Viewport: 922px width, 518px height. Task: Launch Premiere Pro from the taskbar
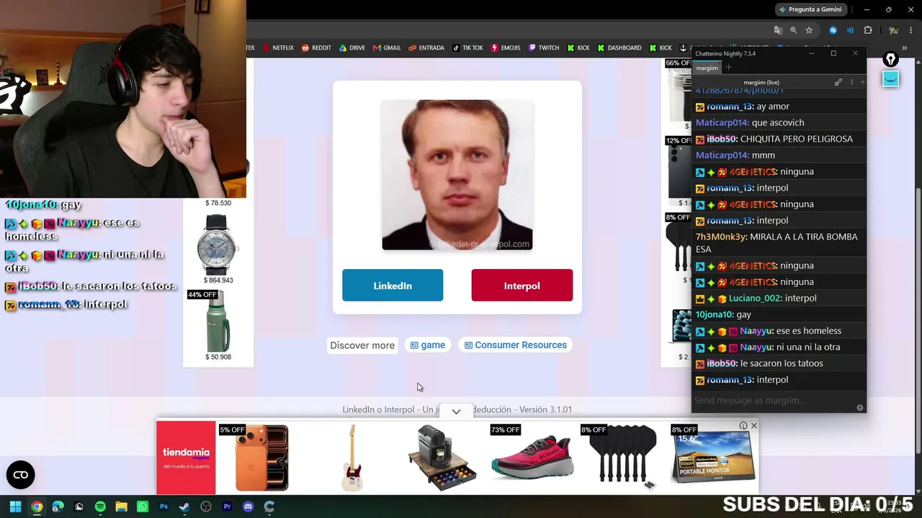pyautogui.click(x=227, y=506)
